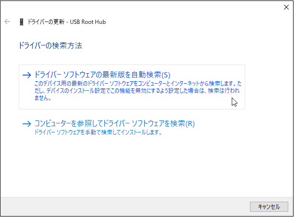Click the USB device icon beside the title
This screenshot has width=294, height=217.
click(x=22, y=22)
